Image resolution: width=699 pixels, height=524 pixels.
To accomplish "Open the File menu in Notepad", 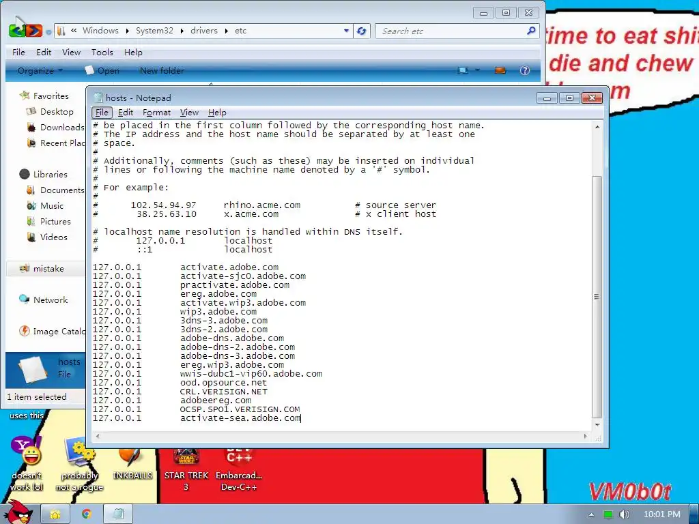I will coord(102,113).
